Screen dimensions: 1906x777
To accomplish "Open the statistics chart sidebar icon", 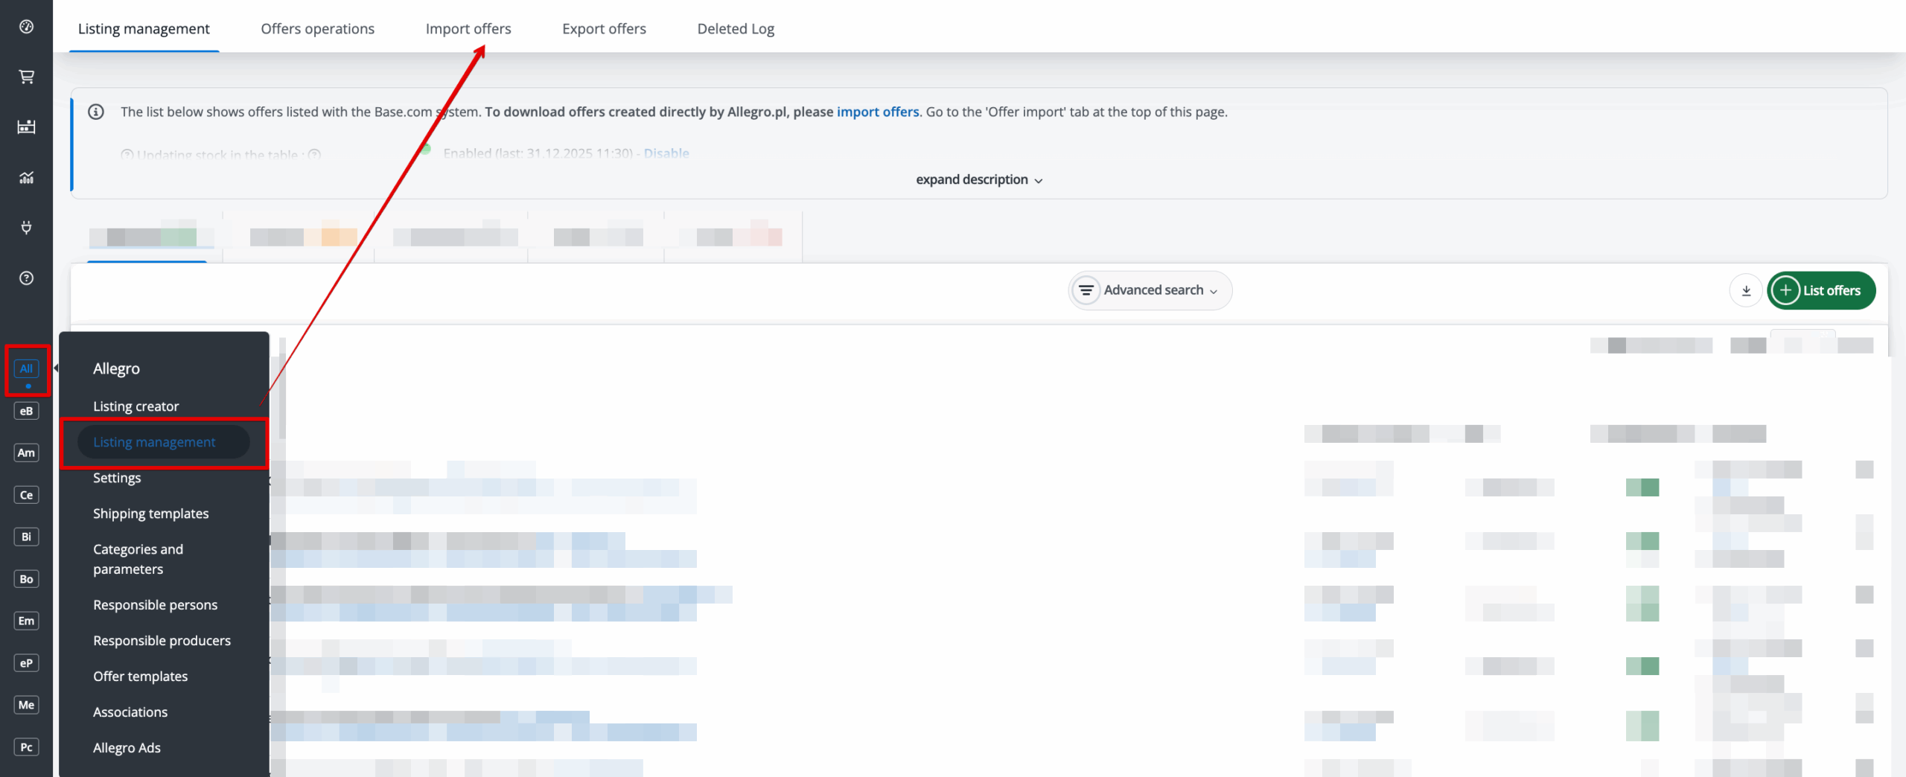I will (x=26, y=177).
